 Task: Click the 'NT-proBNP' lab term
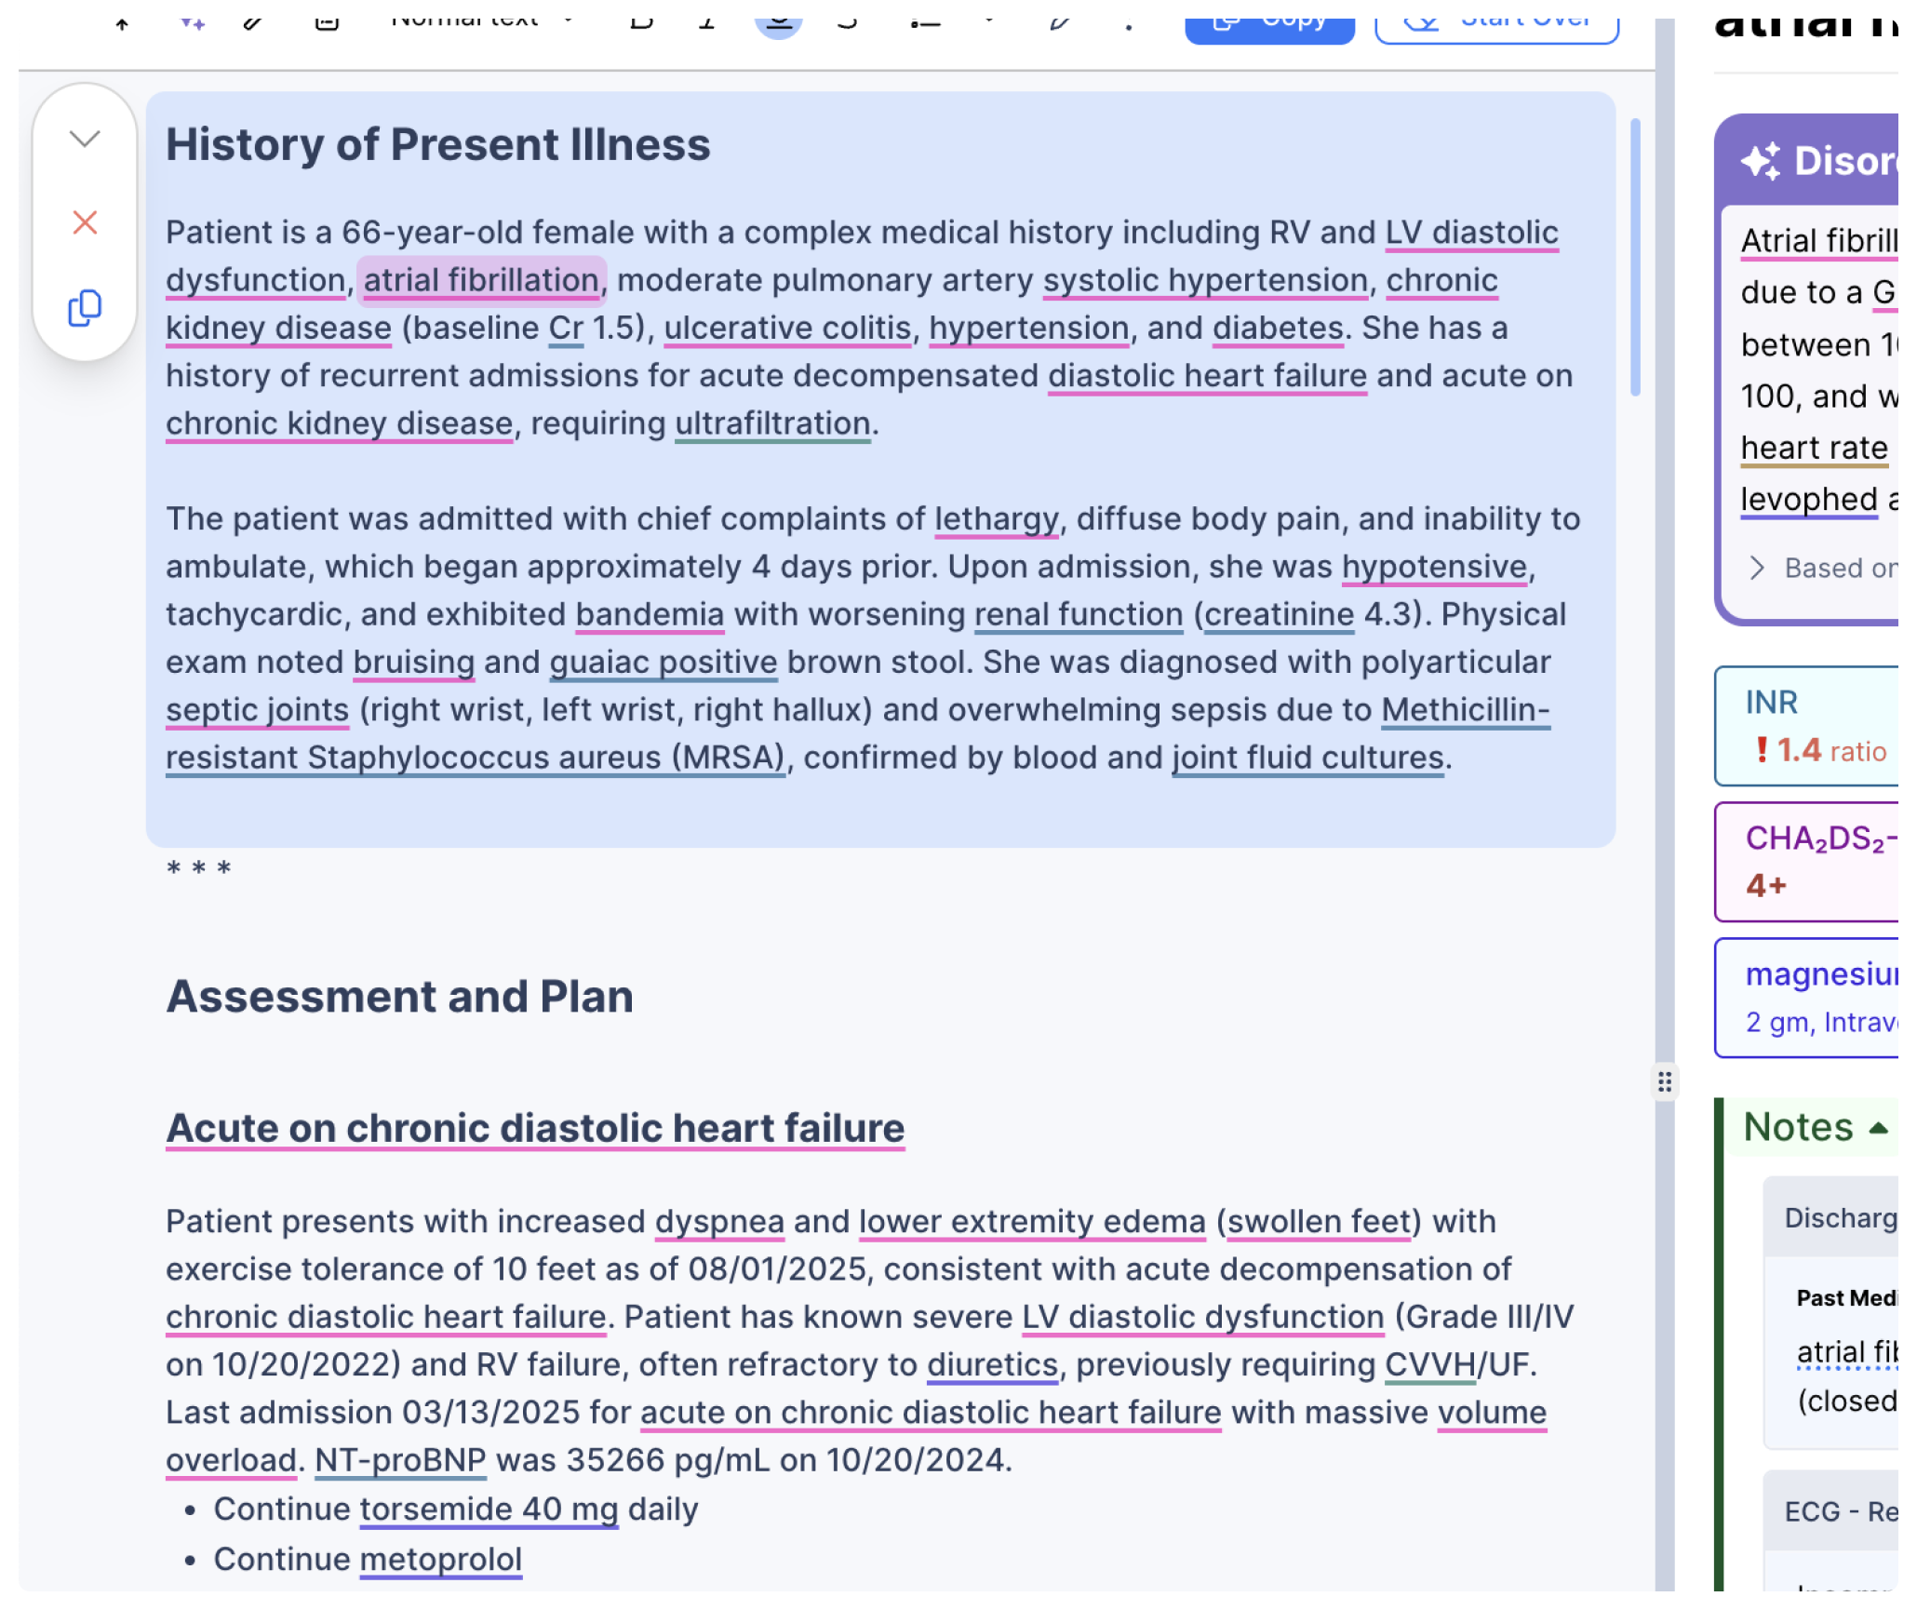point(400,1461)
